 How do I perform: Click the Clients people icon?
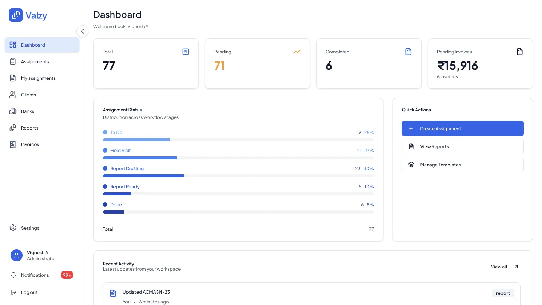coord(13,95)
